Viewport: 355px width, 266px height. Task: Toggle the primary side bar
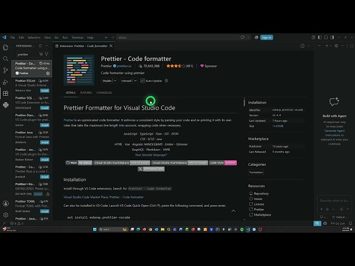319,37
